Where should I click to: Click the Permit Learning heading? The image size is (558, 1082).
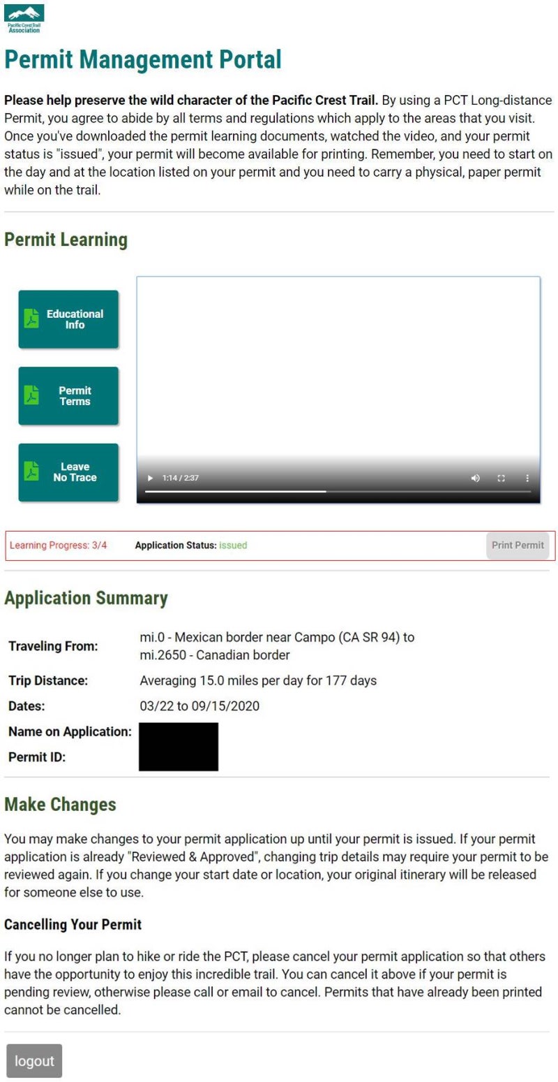pos(66,240)
